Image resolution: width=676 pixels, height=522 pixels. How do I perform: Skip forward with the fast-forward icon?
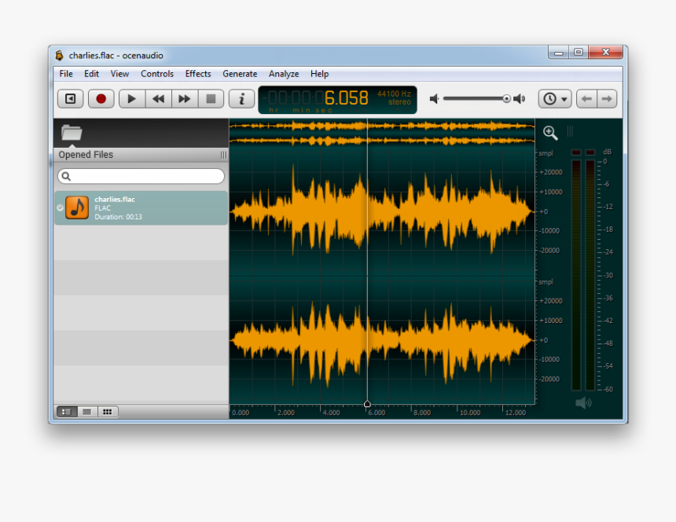click(x=184, y=98)
